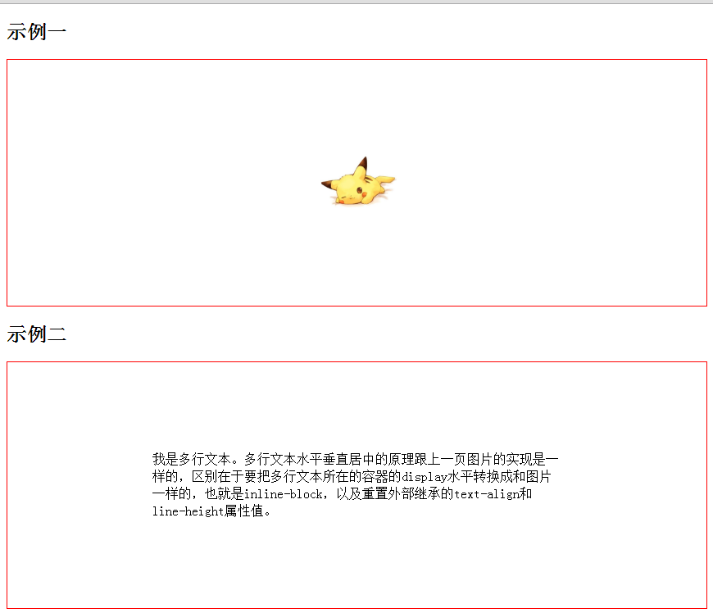Click the text line starting 我是多行文本
Viewport: 713px width, 613px height.
[355, 459]
